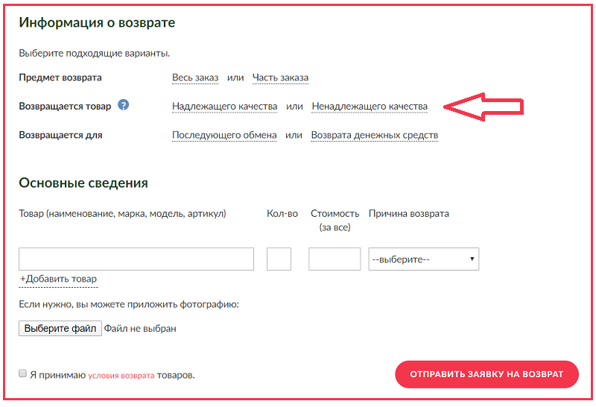Viewport: 596px width, 407px height.
Task: Select the Причина возврата column label
Action: tap(408, 214)
